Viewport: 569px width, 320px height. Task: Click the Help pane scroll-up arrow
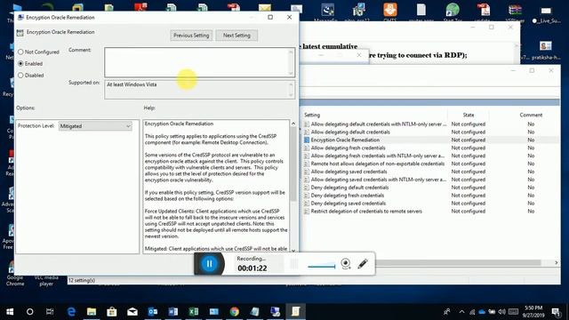(293, 124)
